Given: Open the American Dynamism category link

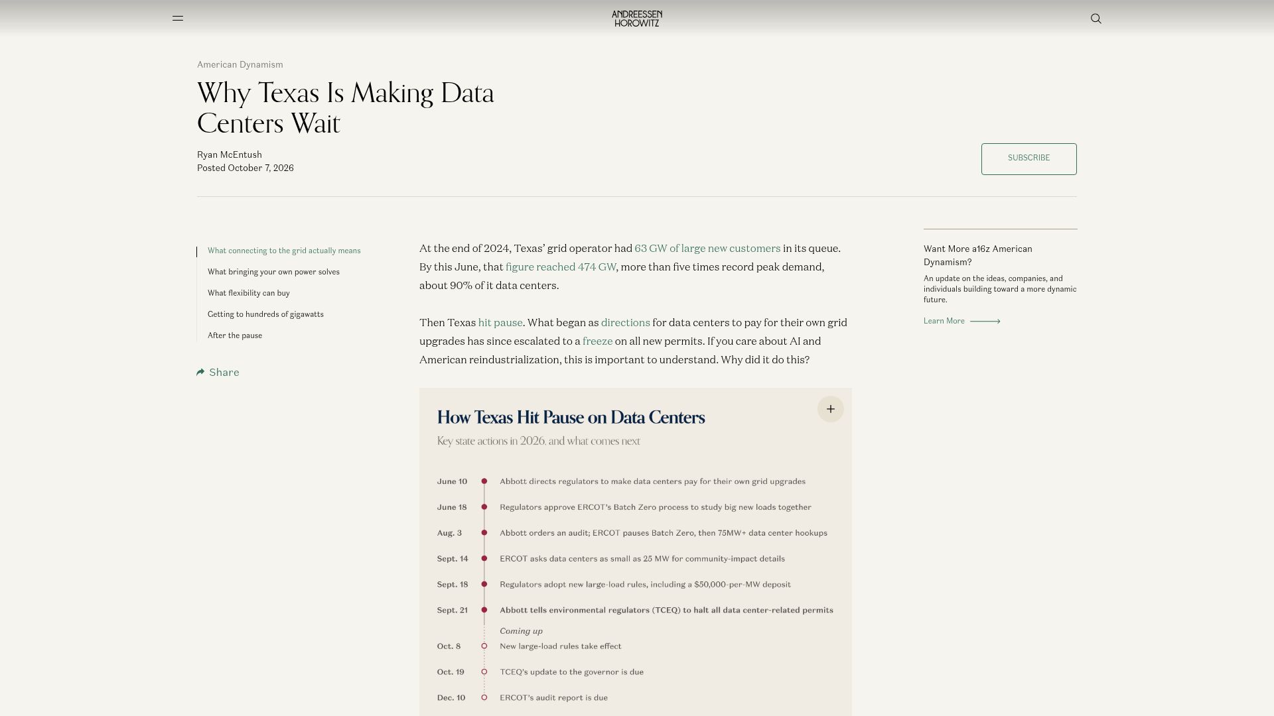Looking at the screenshot, I should pyautogui.click(x=240, y=64).
